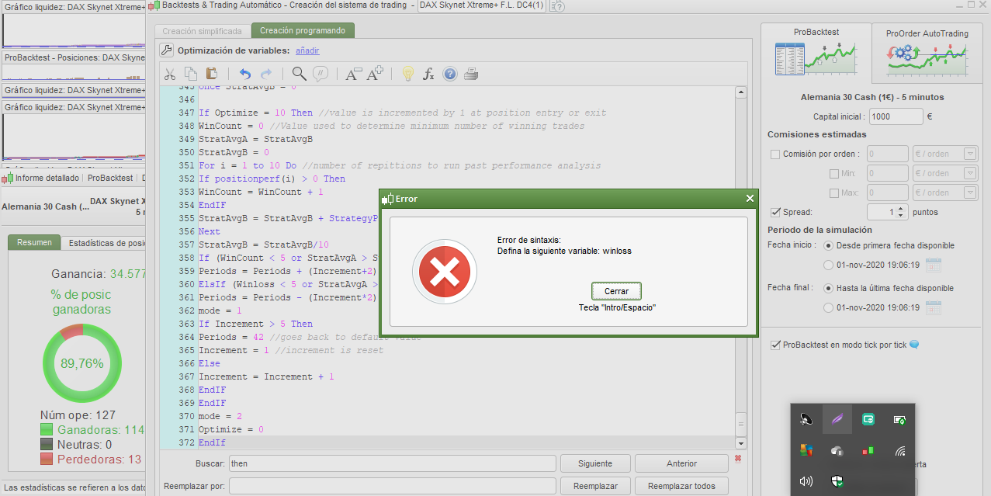Viewport: 991px width, 496px height.
Task: Click the Reemplazar todos button
Action: [681, 486]
